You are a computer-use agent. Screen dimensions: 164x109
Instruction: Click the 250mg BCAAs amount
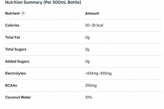tap(91, 86)
